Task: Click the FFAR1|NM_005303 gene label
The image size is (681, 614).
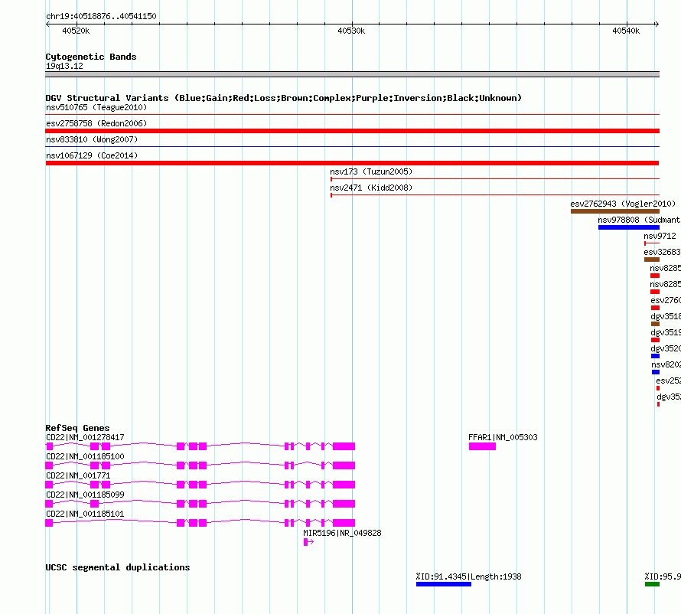Action: pyautogui.click(x=503, y=437)
